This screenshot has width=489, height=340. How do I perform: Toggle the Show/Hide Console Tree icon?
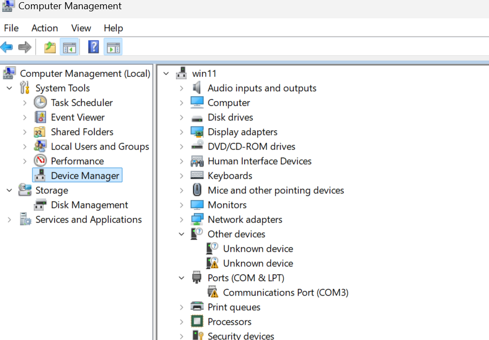69,48
